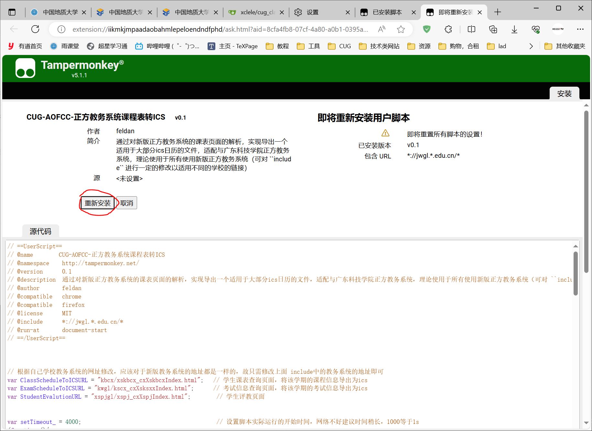Close the 已安装脚本 tab
This screenshot has width=592, height=431.
click(x=414, y=12)
